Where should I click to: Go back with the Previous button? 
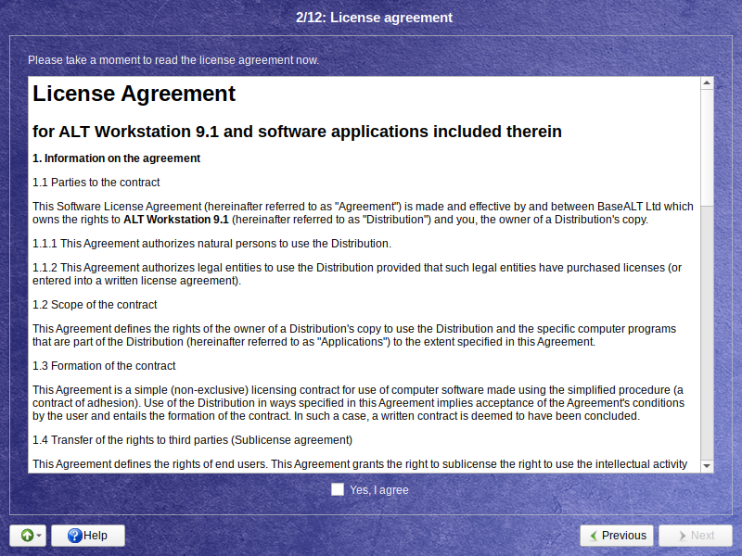tap(617, 536)
